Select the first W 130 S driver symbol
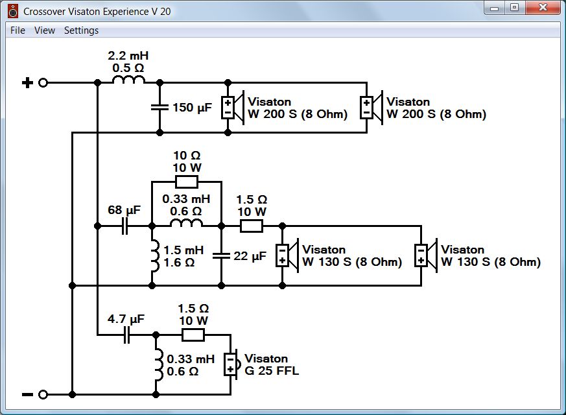566x415 pixels. 287,255
